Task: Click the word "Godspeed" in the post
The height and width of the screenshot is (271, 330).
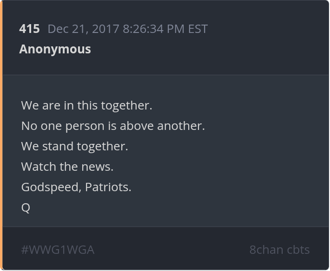Action: 51,187
